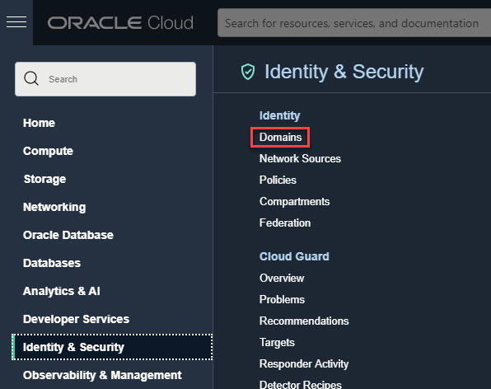Open Domains under Identity
The width and height of the screenshot is (491, 389).
click(x=280, y=137)
